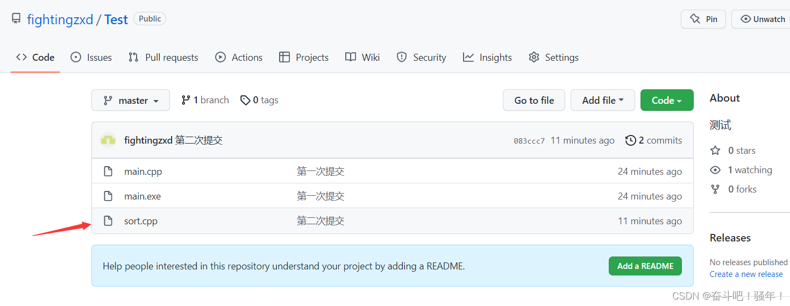This screenshot has width=790, height=306.
Task: Click the file icon for sort.cpp
Action: (x=108, y=221)
